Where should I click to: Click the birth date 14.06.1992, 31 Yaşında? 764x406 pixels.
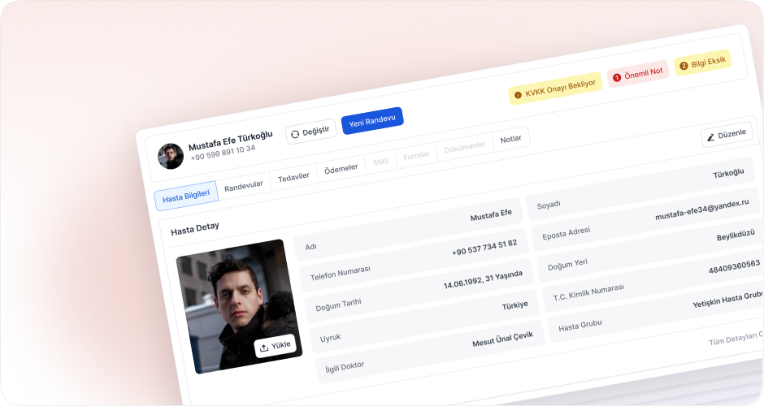tap(483, 279)
